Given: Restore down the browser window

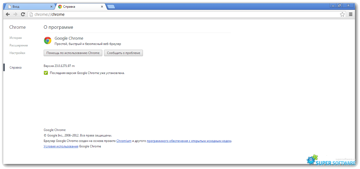Looking at the screenshot, I should (340, 5).
